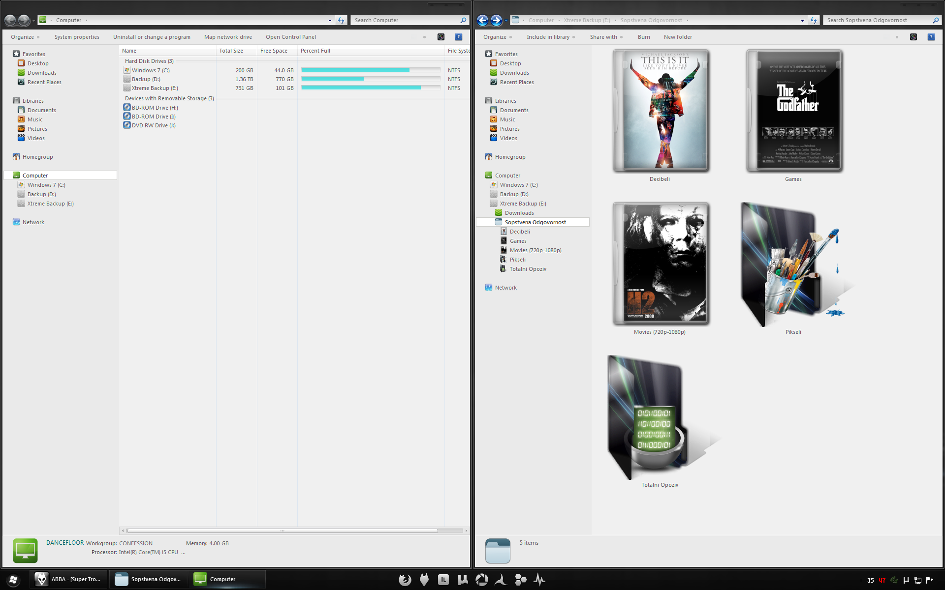Open the address bar history dropdown in the Computer window
The height and width of the screenshot is (590, 945).
(x=330, y=20)
